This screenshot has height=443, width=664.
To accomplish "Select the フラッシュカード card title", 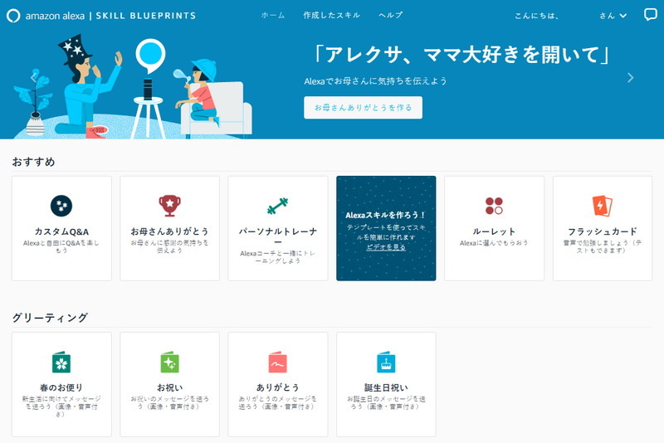I will pyautogui.click(x=603, y=231).
